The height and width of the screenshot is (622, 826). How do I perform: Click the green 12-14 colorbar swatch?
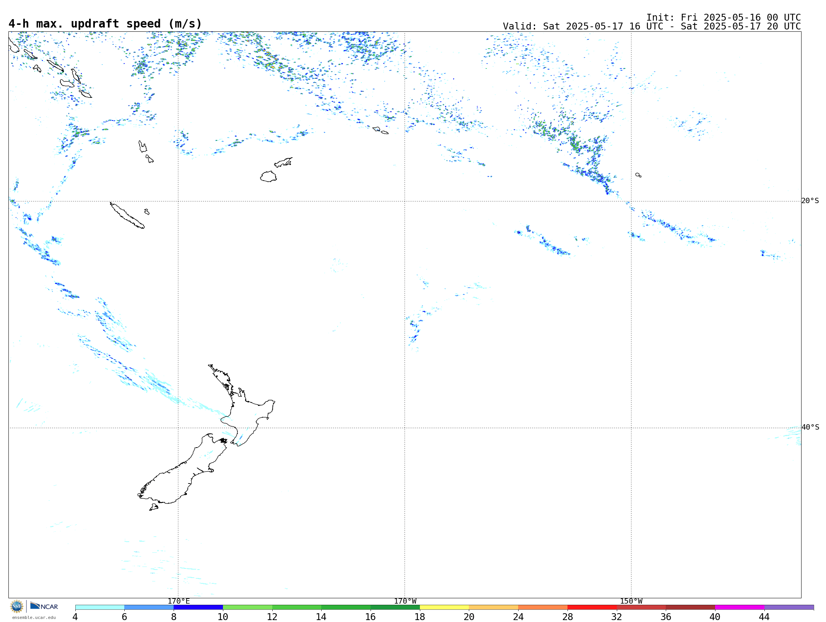coord(297,607)
